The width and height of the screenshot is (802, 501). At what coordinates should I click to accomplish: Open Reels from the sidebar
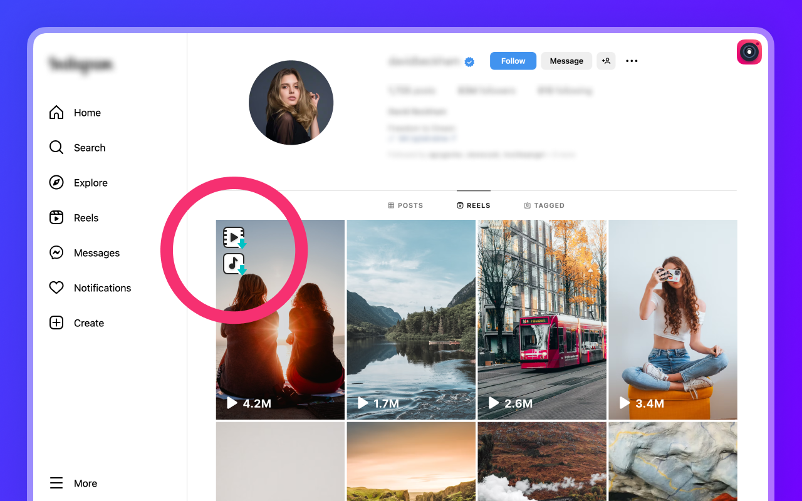[74, 218]
